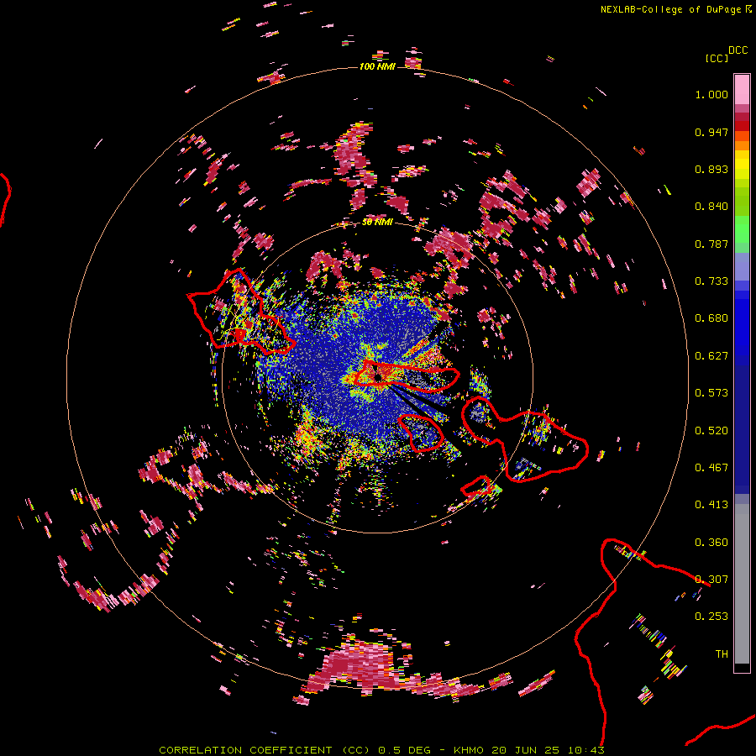Image resolution: width=756 pixels, height=756 pixels.
Task: Click the yellow segment of color scale
Action: 742,165
